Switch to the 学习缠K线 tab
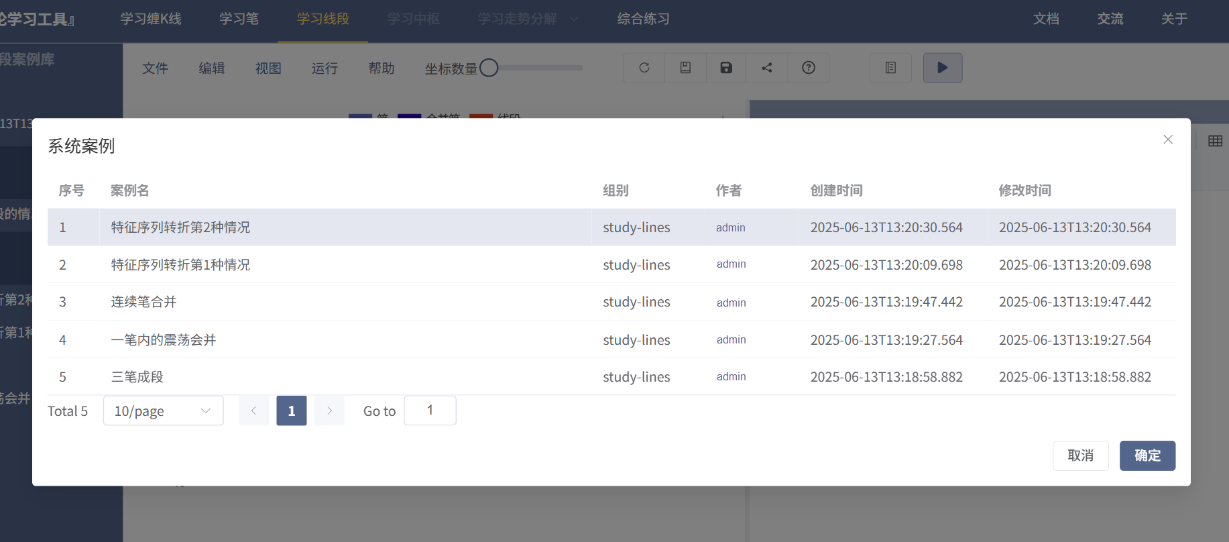This screenshot has height=542, width=1229. [151, 19]
